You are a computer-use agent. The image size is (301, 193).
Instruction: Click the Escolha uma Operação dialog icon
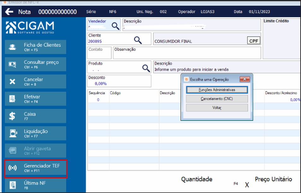point(186,79)
